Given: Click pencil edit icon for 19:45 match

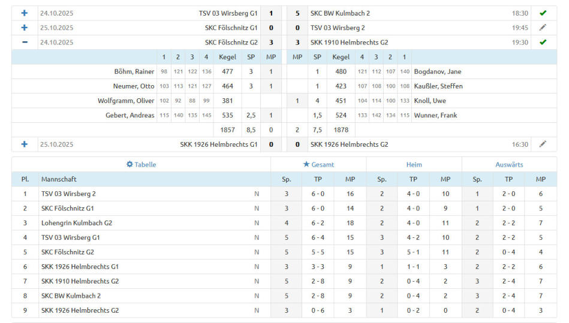Looking at the screenshot, I should point(543,28).
